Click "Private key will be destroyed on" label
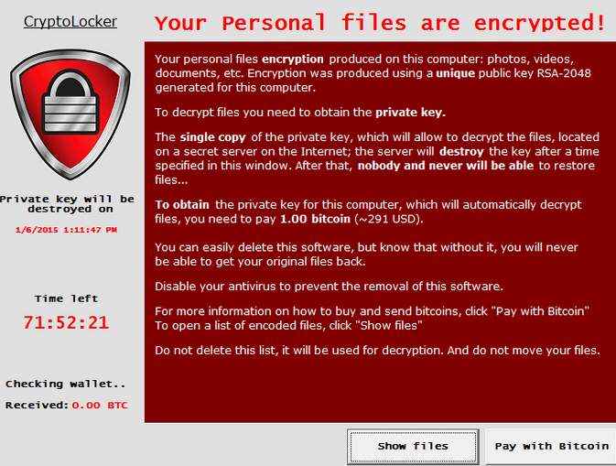Viewport: 616px width, 466px height. point(67,203)
